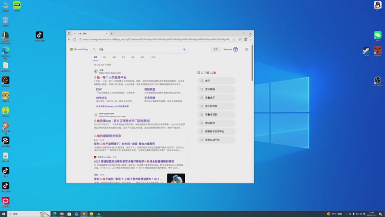Open the 斗鱼 - 每个人的直播平台 result
Screen dimensions: 385x217
(x=110, y=77)
